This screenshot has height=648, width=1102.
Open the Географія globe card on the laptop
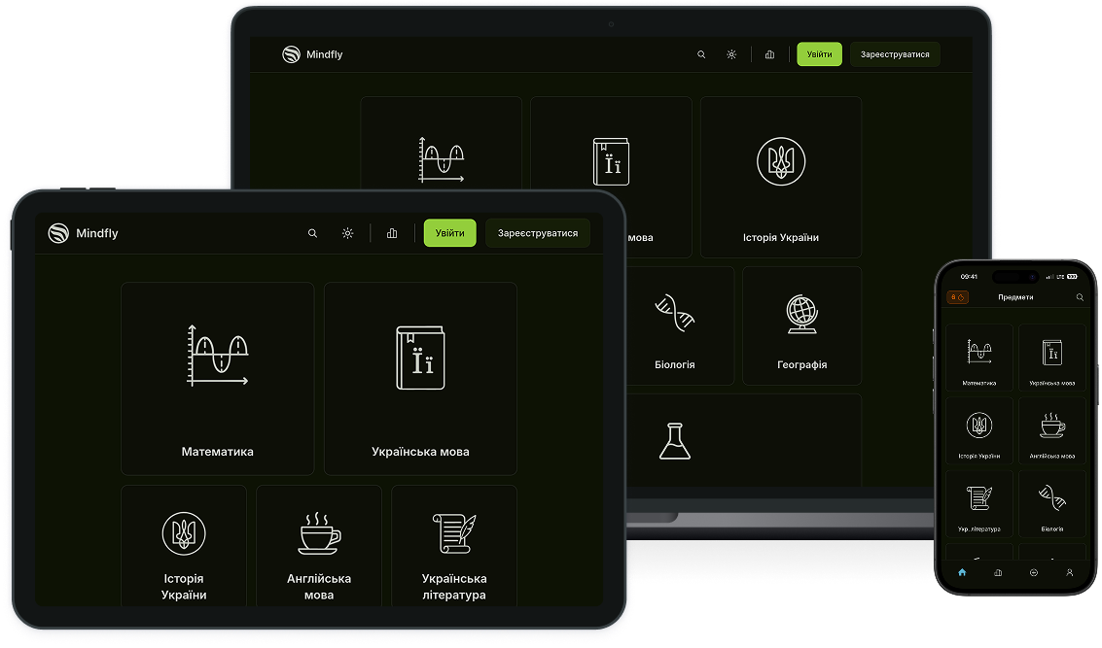pyautogui.click(x=801, y=326)
